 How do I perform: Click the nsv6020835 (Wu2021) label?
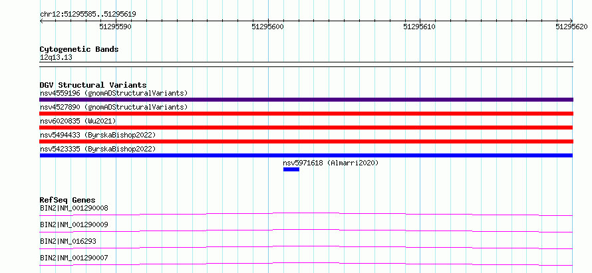pyautogui.click(x=78, y=121)
